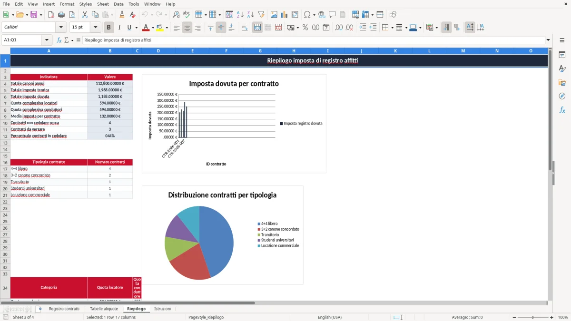Toggle Center Horizontally alignment

tap(187, 28)
